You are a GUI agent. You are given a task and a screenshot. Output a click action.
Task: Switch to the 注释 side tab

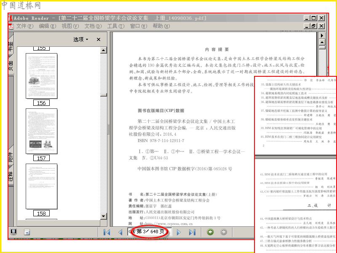point(11,176)
